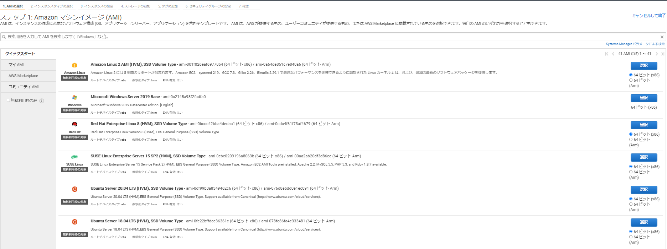
Task: Click SUSE Linux Enterprise Server 15 SP2 title
Action: point(148,156)
